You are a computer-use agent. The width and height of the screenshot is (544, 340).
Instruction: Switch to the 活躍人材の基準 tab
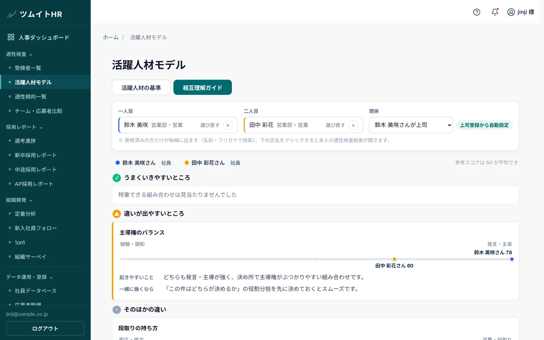point(141,87)
